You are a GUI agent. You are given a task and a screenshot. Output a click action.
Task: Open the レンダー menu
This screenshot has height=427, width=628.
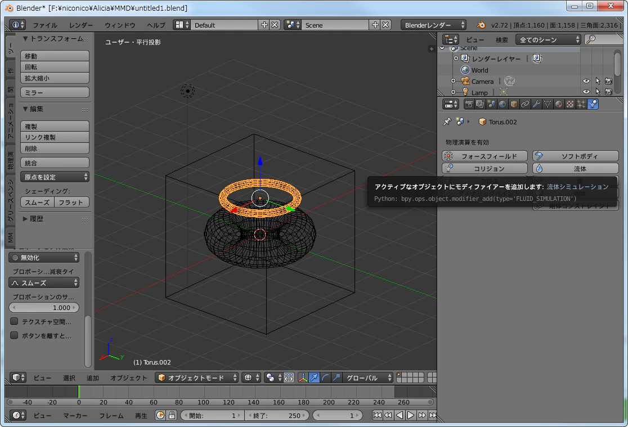tap(81, 25)
